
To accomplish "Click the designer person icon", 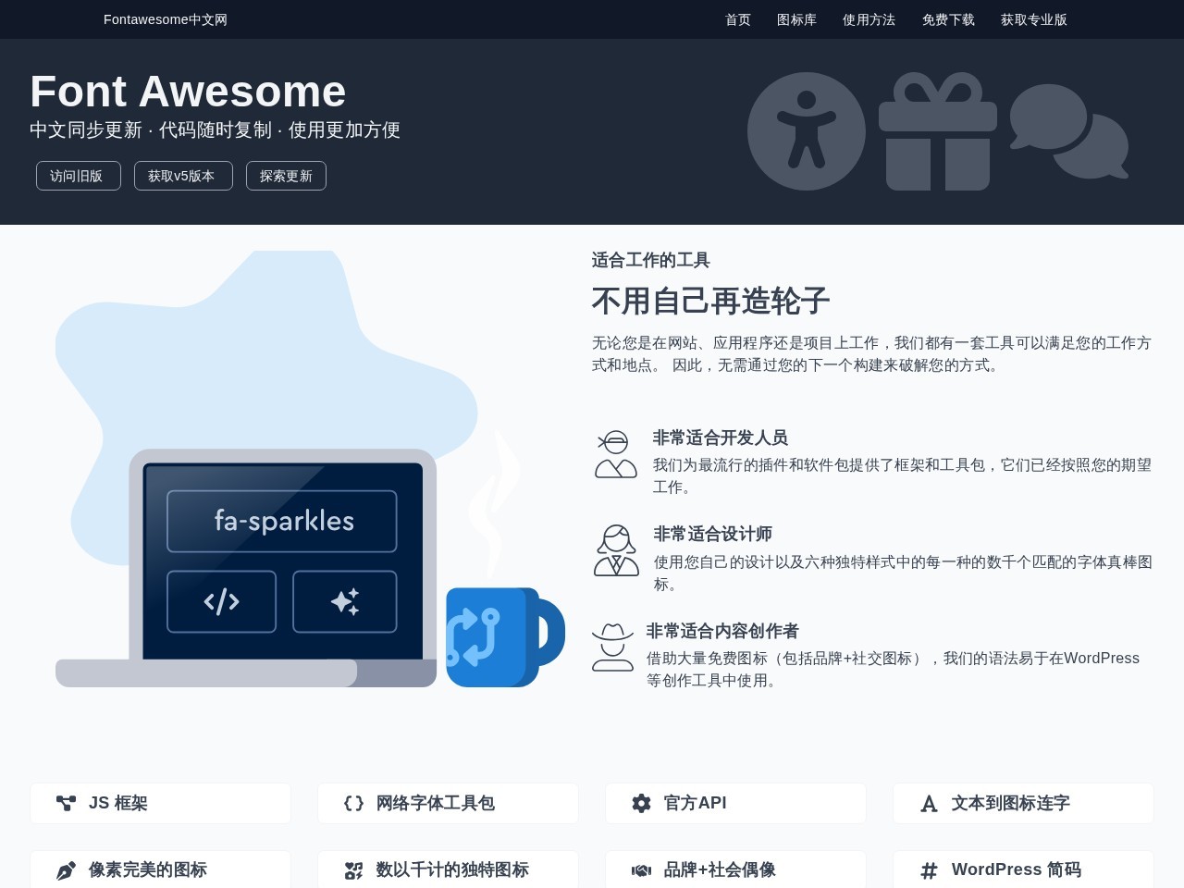I will click(x=616, y=550).
